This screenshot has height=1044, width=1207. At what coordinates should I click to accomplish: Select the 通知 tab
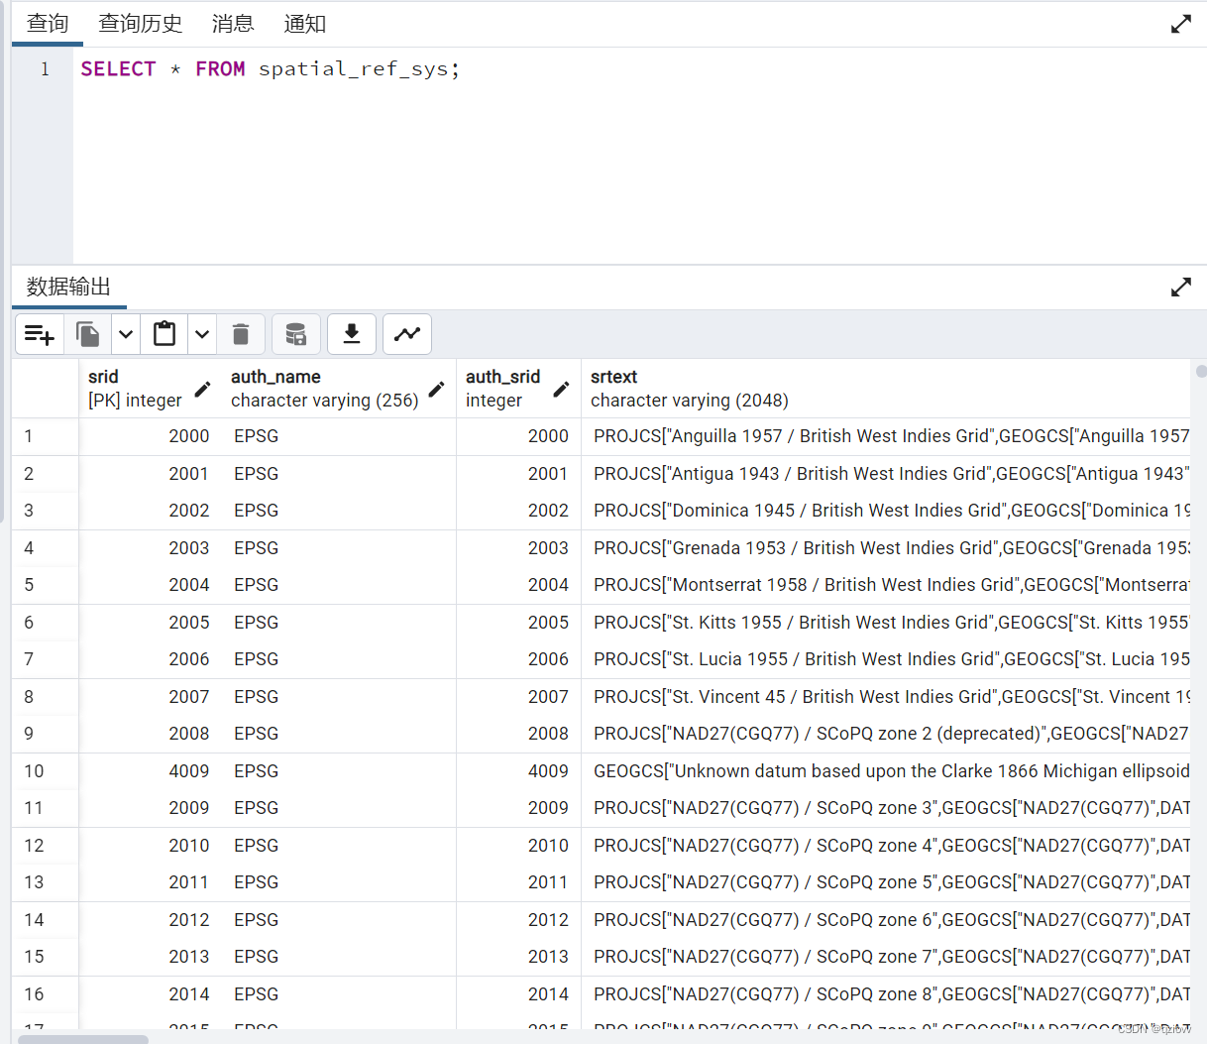[x=304, y=23]
